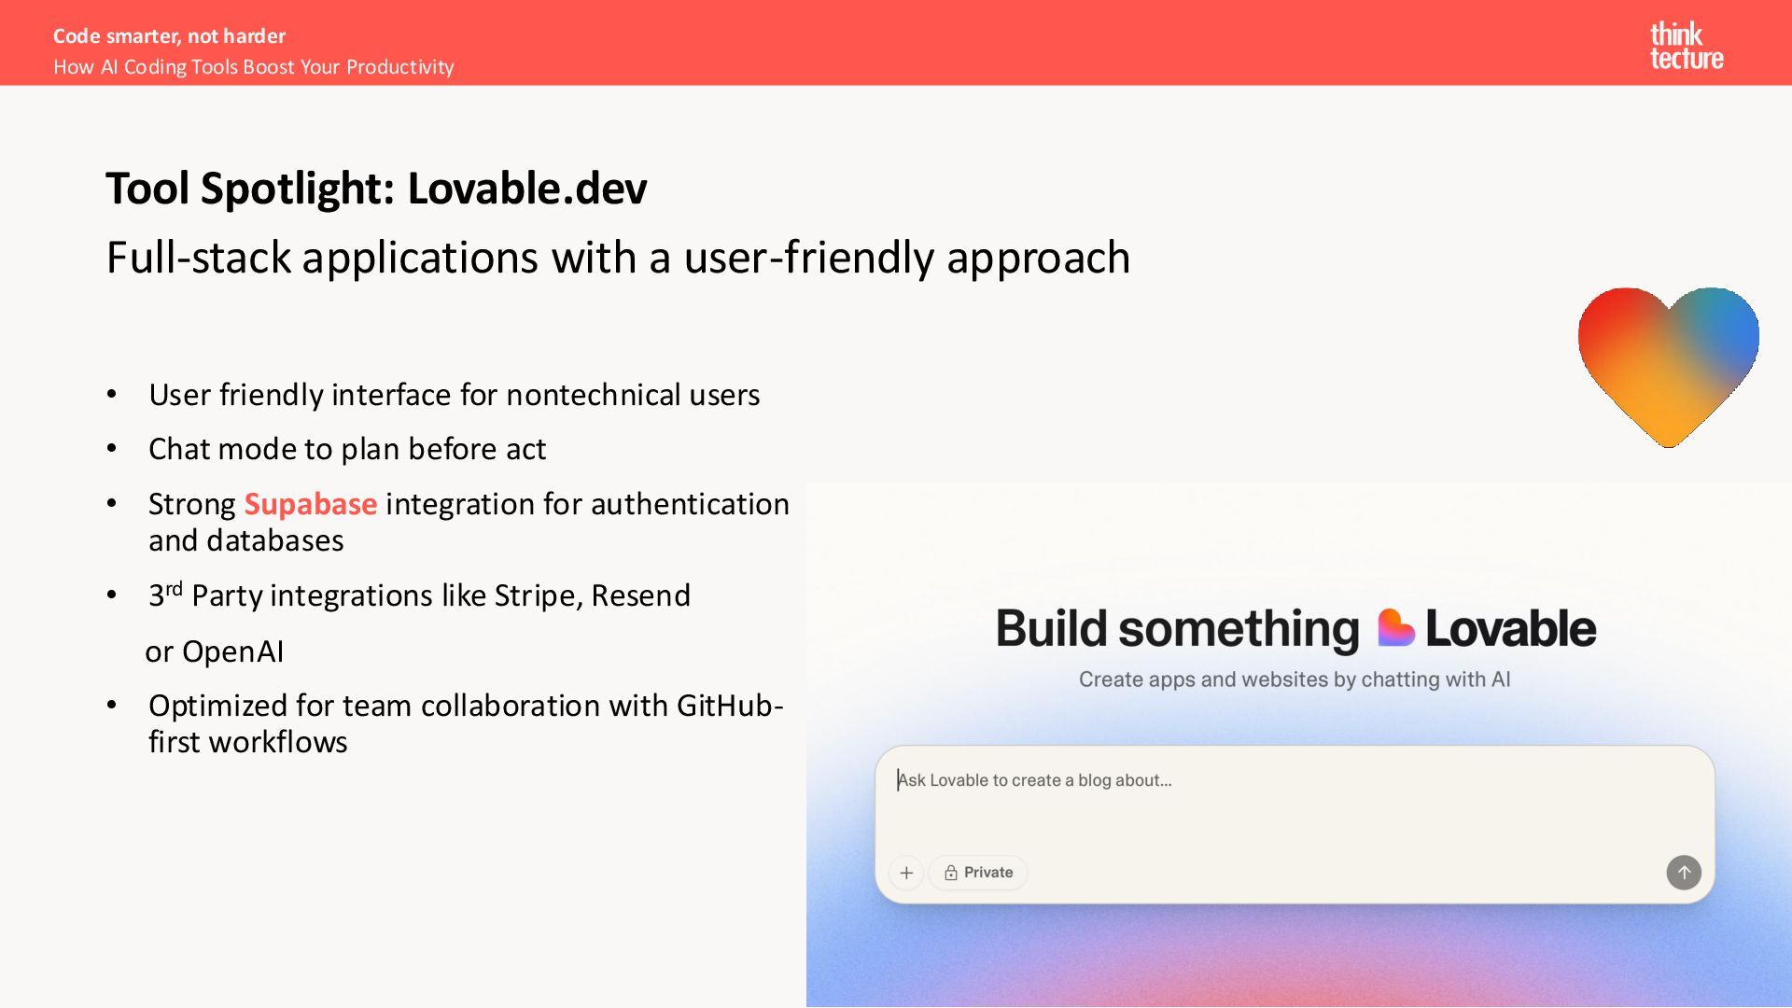
Task: Click the red Supabase highlighted word
Action: pyautogui.click(x=310, y=504)
